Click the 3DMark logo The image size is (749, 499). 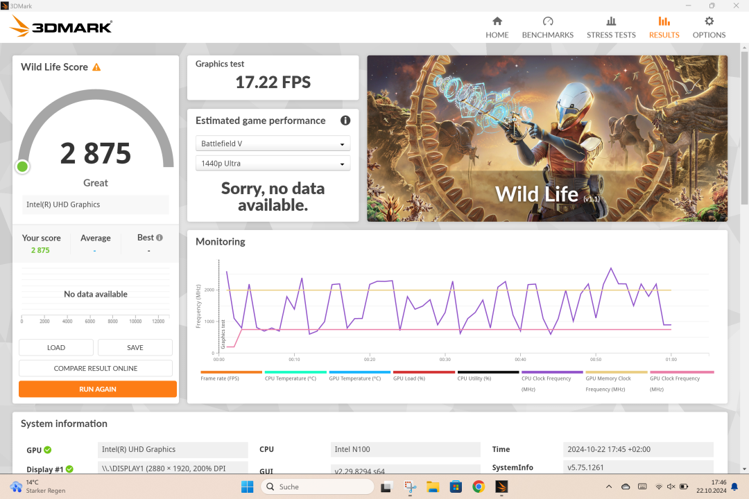pyautogui.click(x=61, y=26)
